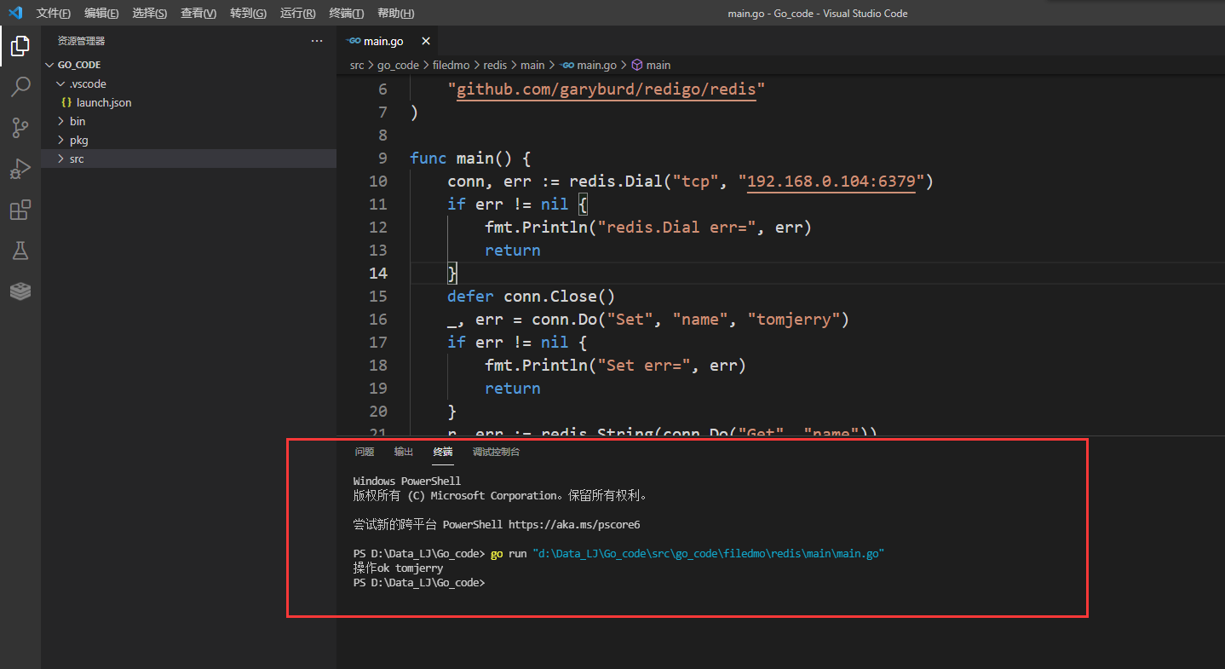Open the Source Control view
This screenshot has width=1225, height=669.
click(20, 128)
